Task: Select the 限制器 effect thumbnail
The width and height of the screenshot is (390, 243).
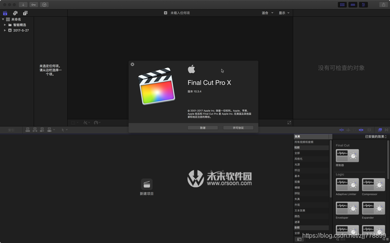Action: (x=347, y=155)
